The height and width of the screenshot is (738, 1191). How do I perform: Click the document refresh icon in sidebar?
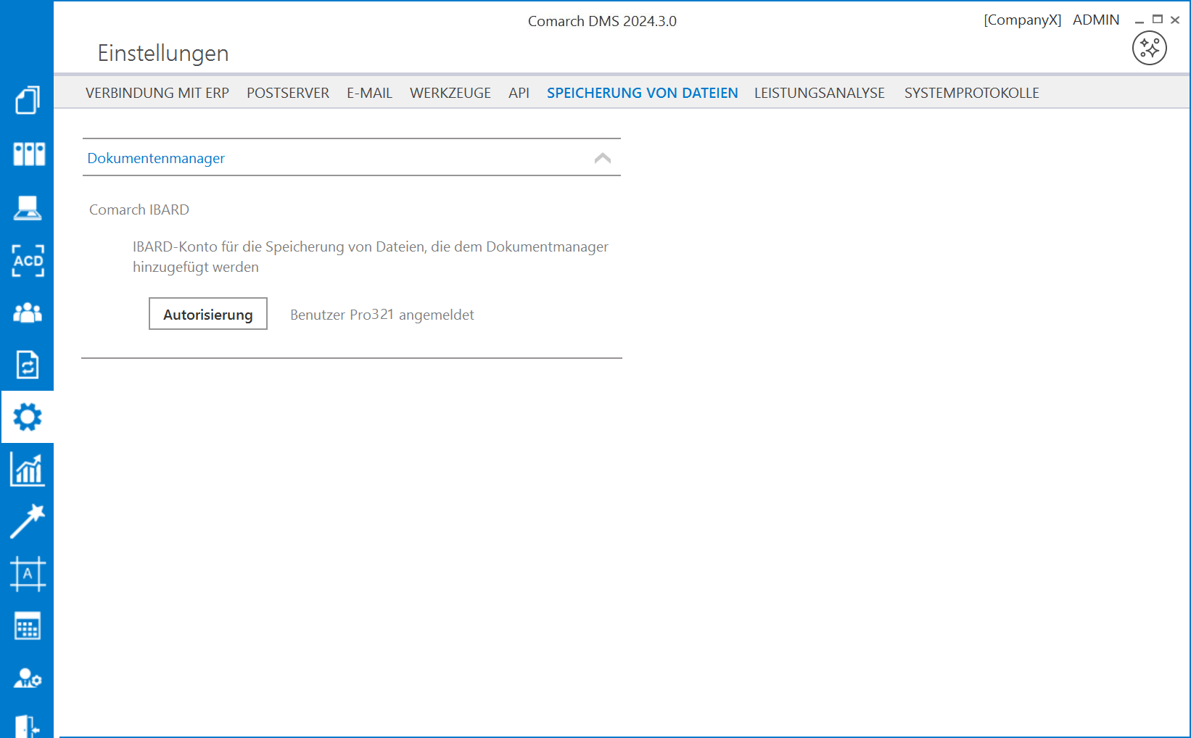coord(28,365)
